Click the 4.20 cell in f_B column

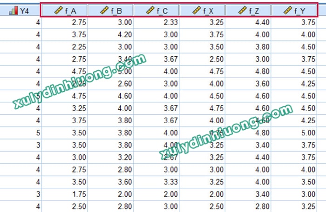coord(123,34)
